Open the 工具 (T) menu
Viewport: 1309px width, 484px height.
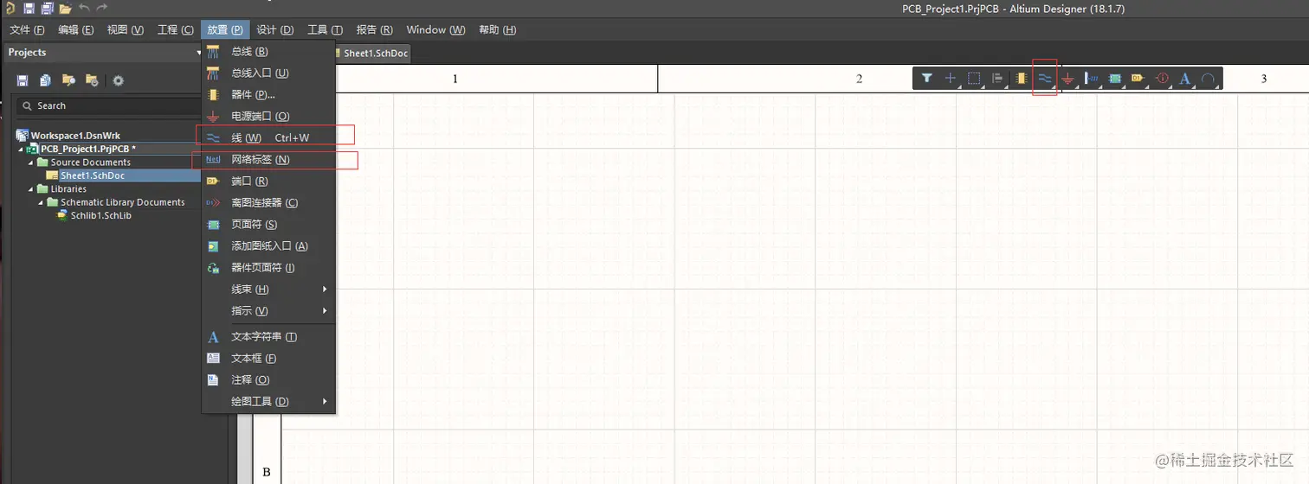pyautogui.click(x=325, y=29)
